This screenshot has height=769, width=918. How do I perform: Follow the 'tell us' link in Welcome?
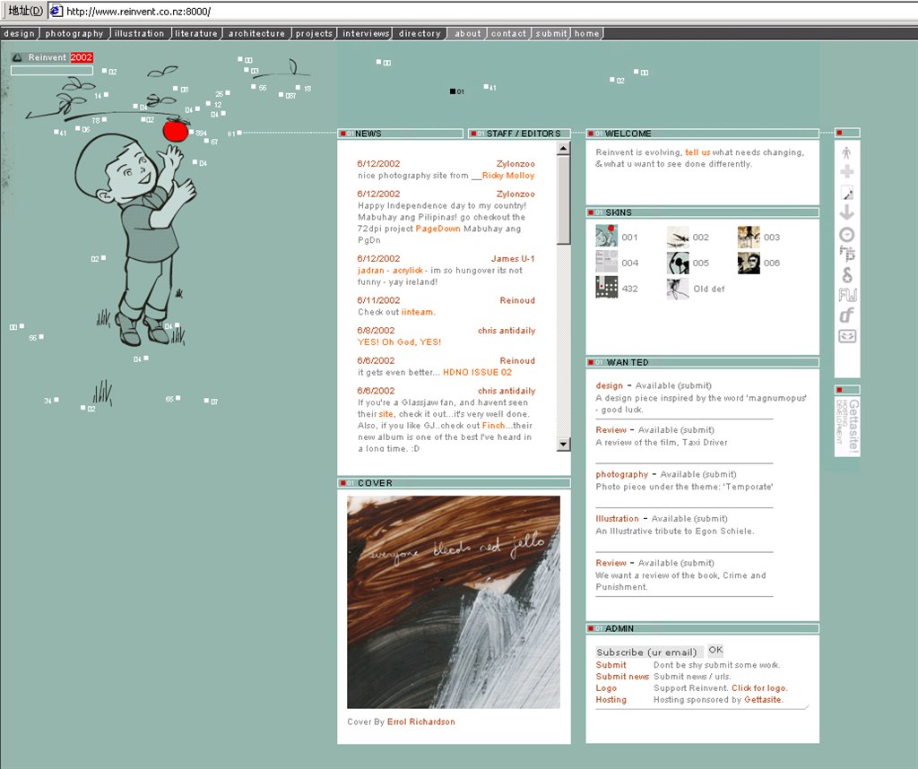pos(697,152)
